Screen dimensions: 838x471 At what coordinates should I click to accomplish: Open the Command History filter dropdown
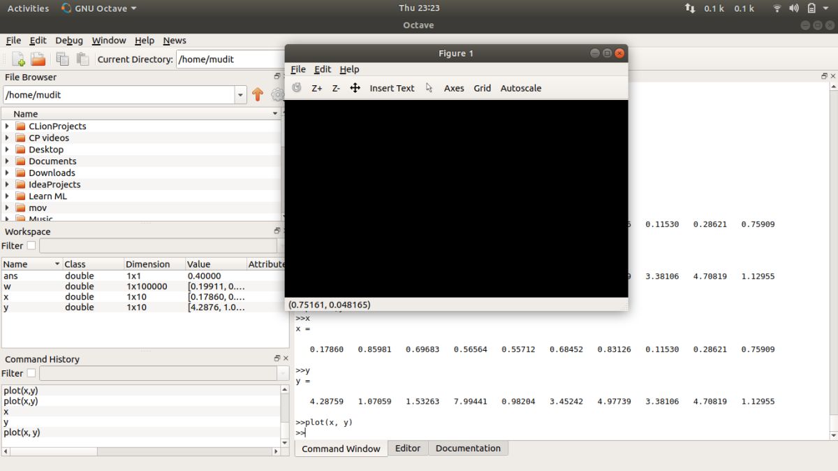point(282,373)
